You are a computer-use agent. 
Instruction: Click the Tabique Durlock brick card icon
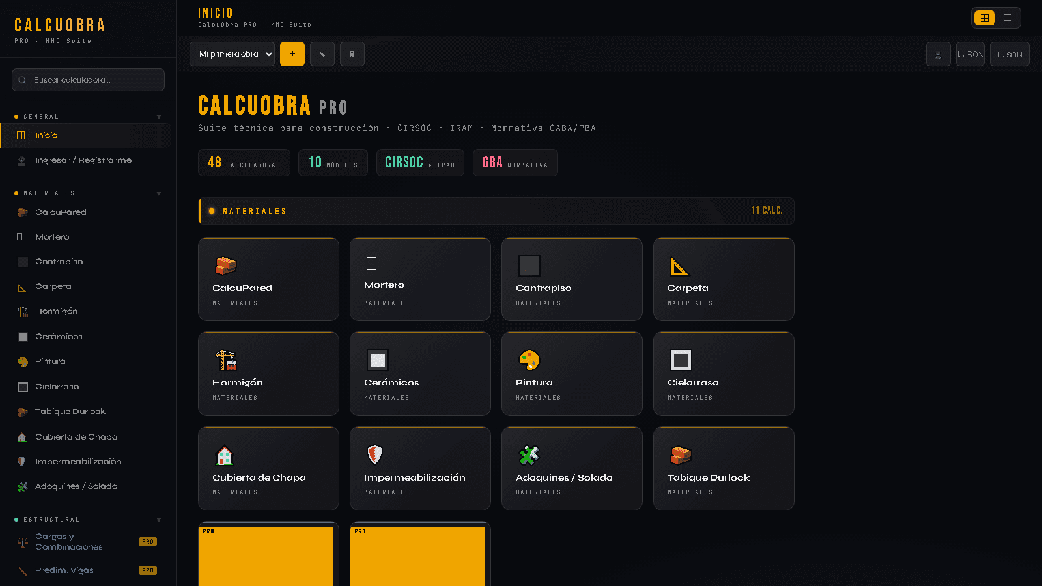[681, 455]
